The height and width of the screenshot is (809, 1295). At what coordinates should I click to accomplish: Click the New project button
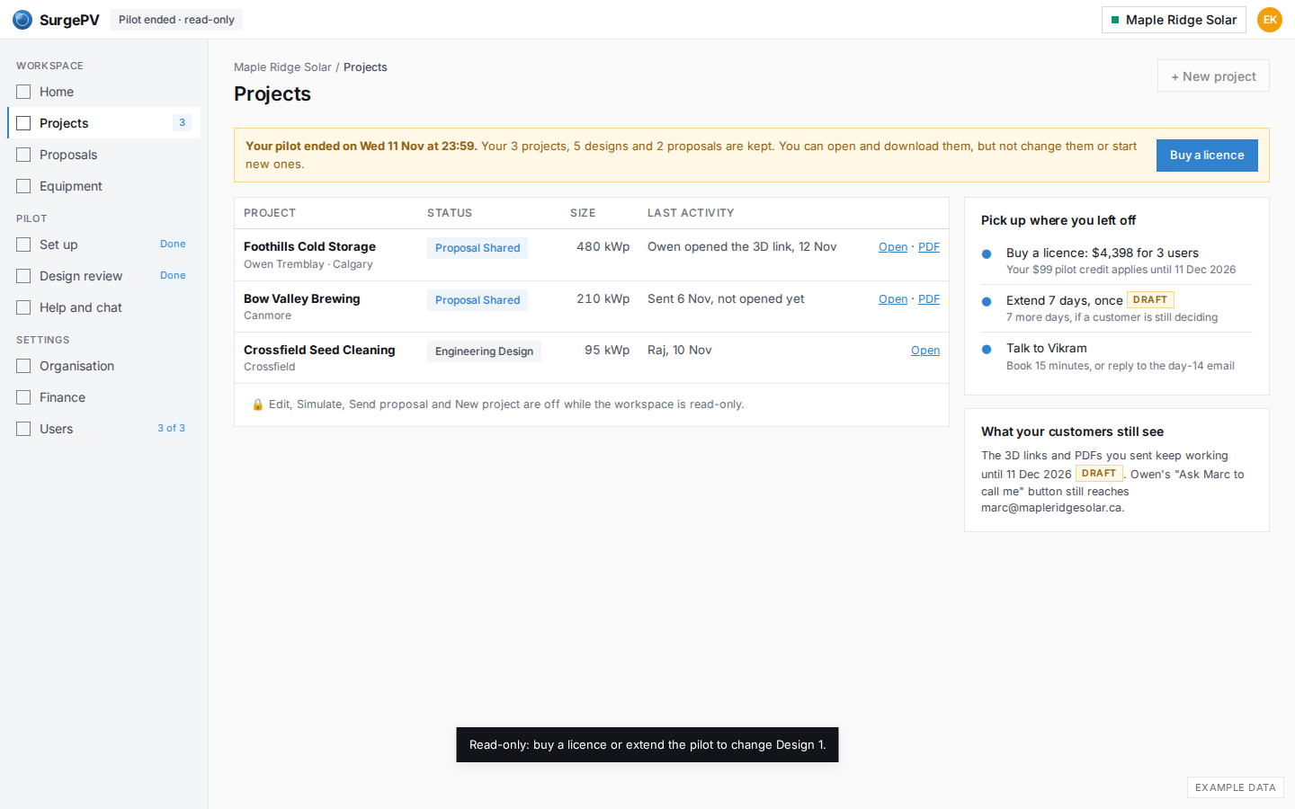tap(1213, 76)
